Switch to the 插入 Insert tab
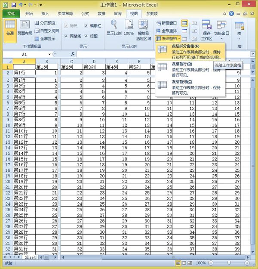Screen dimensions: 258x269 point(45,13)
